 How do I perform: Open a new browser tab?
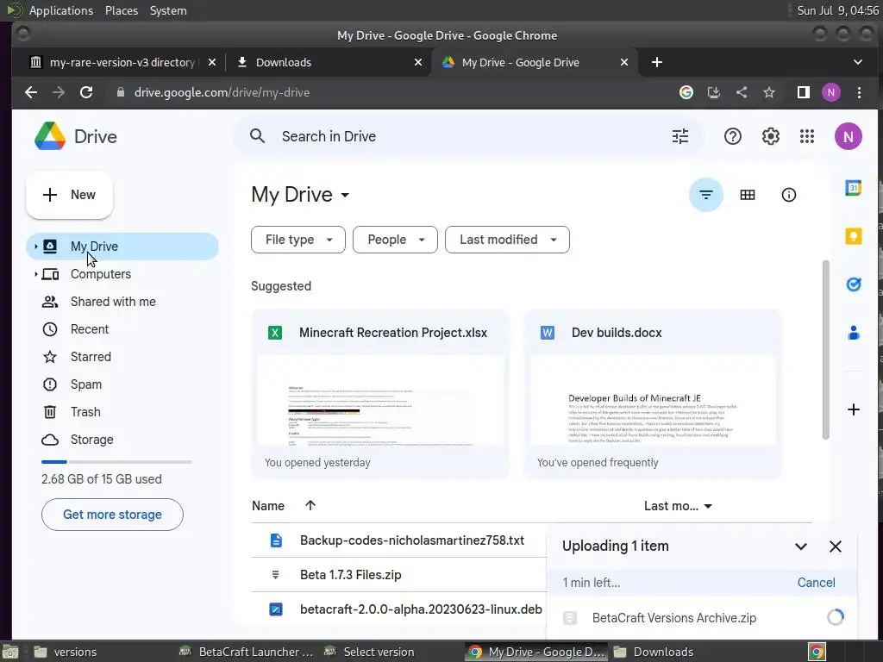(656, 62)
